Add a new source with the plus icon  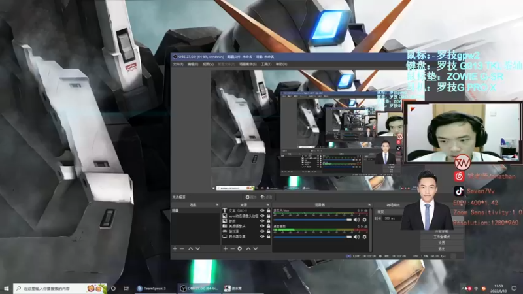(x=226, y=249)
